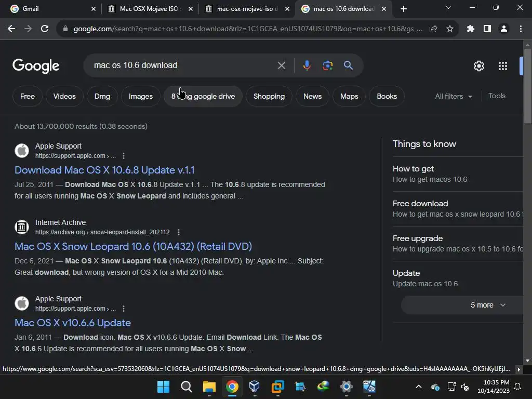Open Mac OS X Snow Leopard 10.6 Retail DVD link

tap(133, 246)
